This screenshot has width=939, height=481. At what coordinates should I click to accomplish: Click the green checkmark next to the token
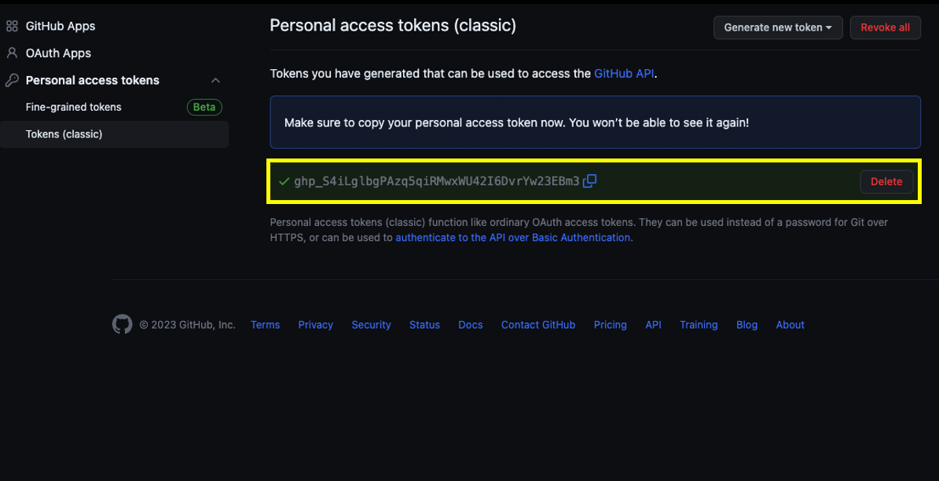[x=284, y=181]
